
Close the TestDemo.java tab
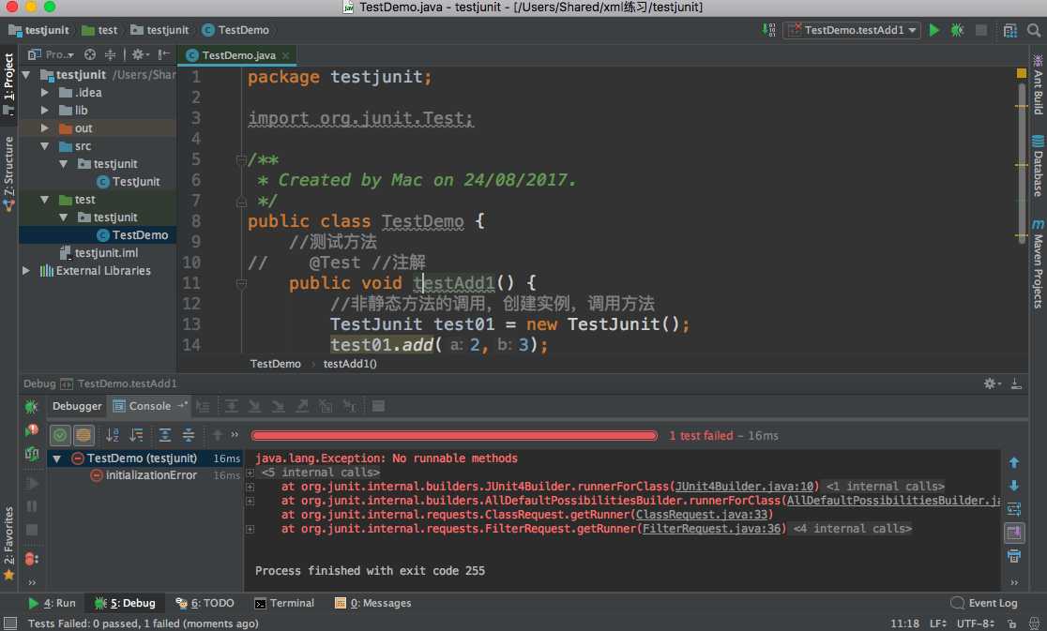[286, 55]
